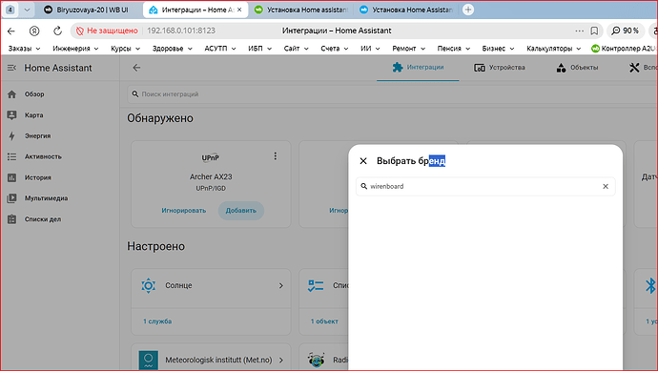
Task: Open a new browser tab
Action: [x=468, y=10]
